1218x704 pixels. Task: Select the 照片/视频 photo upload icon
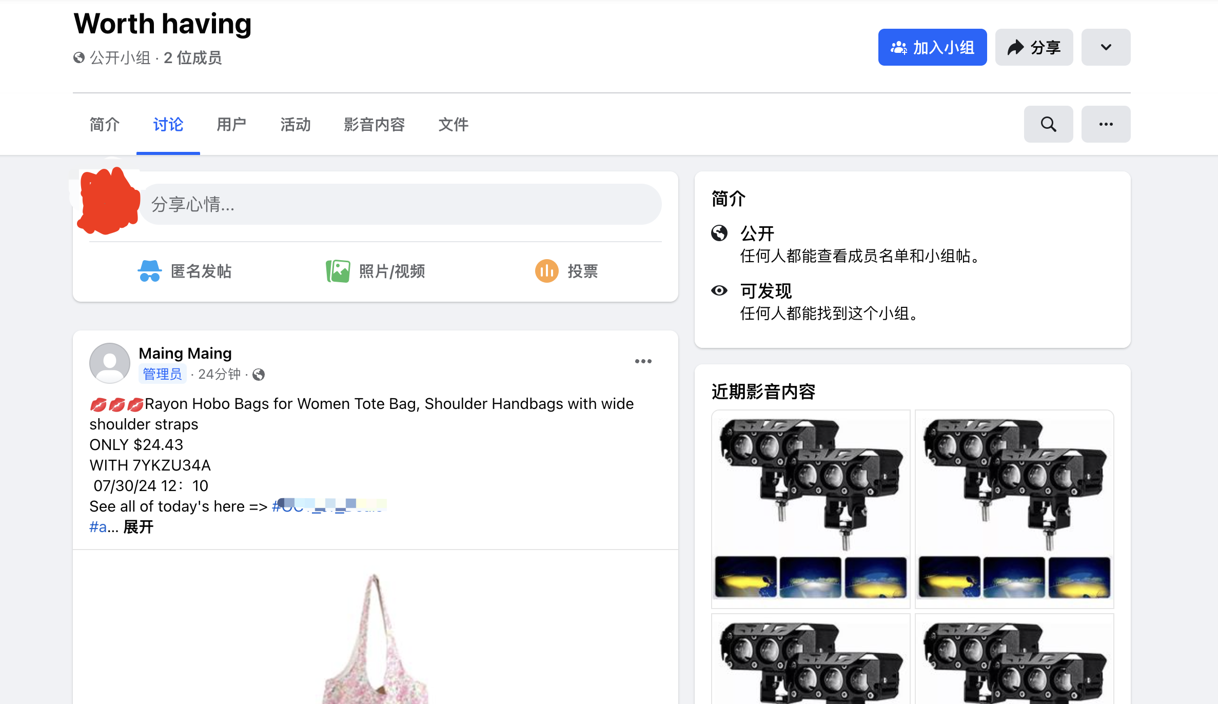pyautogui.click(x=338, y=271)
